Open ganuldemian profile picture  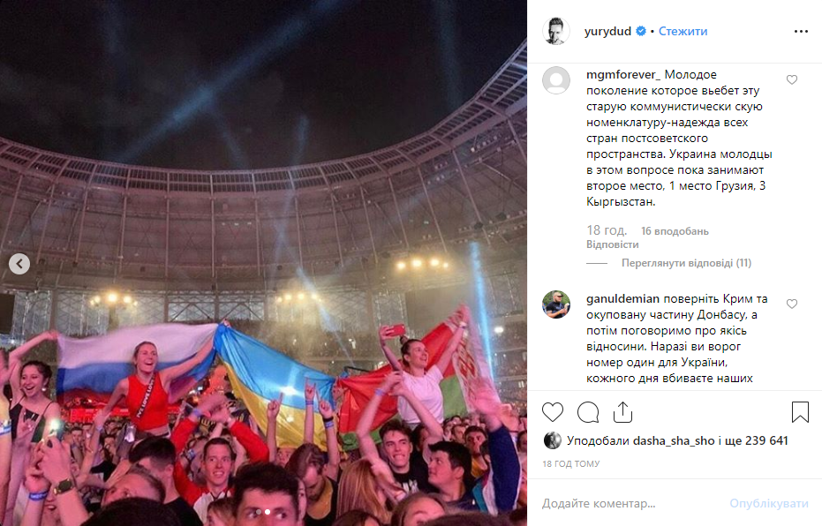click(555, 304)
